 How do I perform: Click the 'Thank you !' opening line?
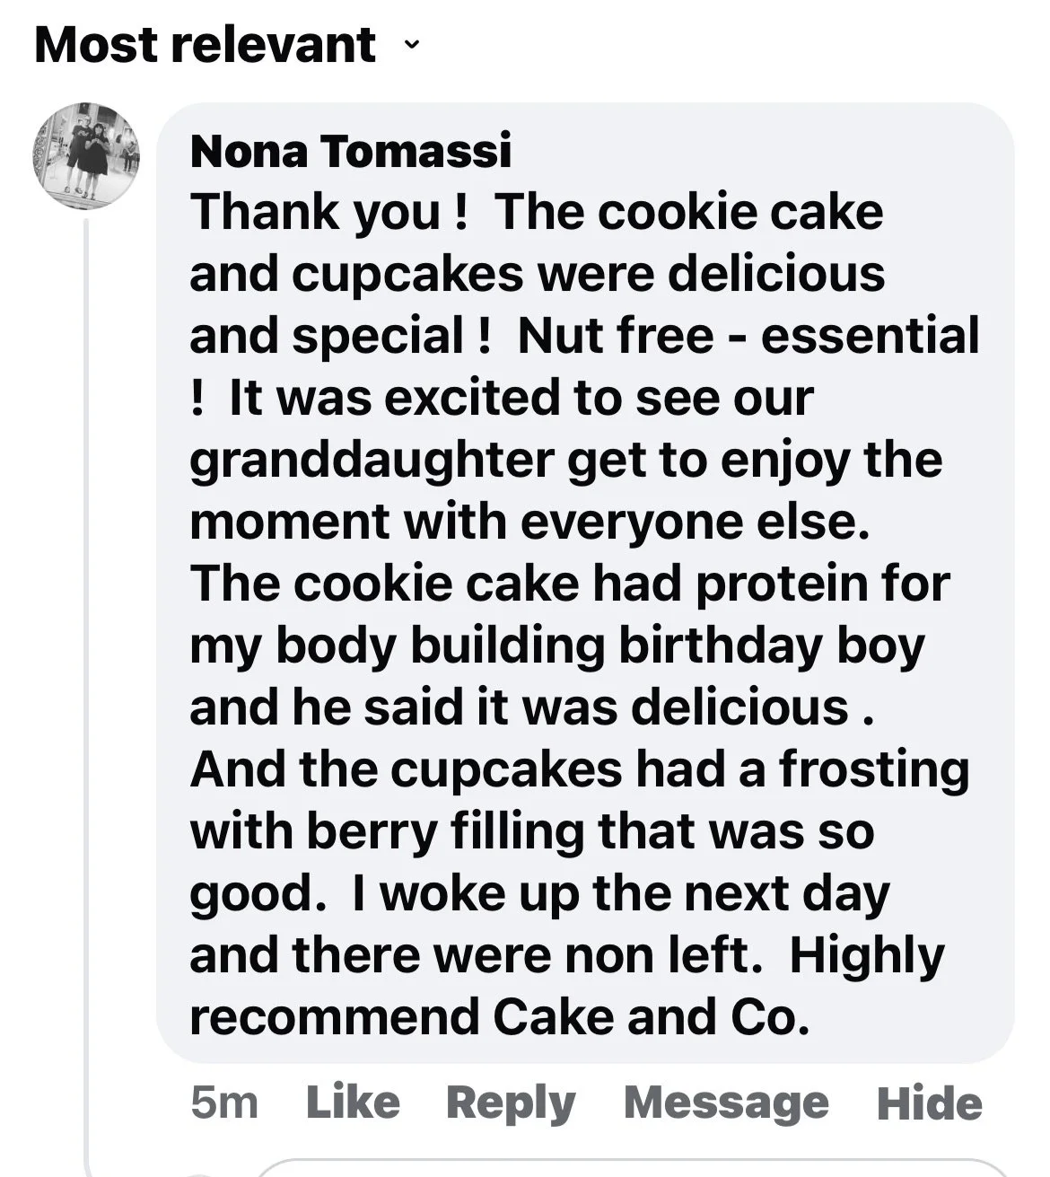328,213
